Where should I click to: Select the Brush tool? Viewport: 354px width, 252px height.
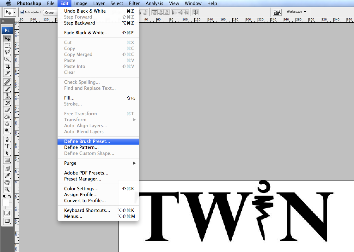tap(7, 89)
